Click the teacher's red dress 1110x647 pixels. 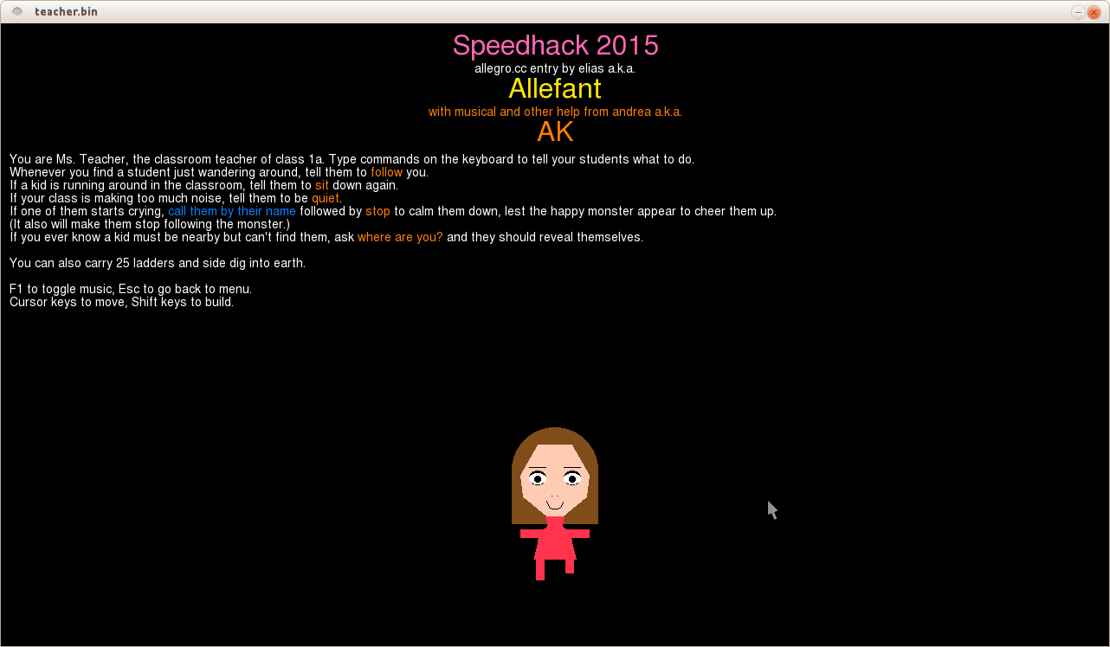pyautogui.click(x=555, y=541)
